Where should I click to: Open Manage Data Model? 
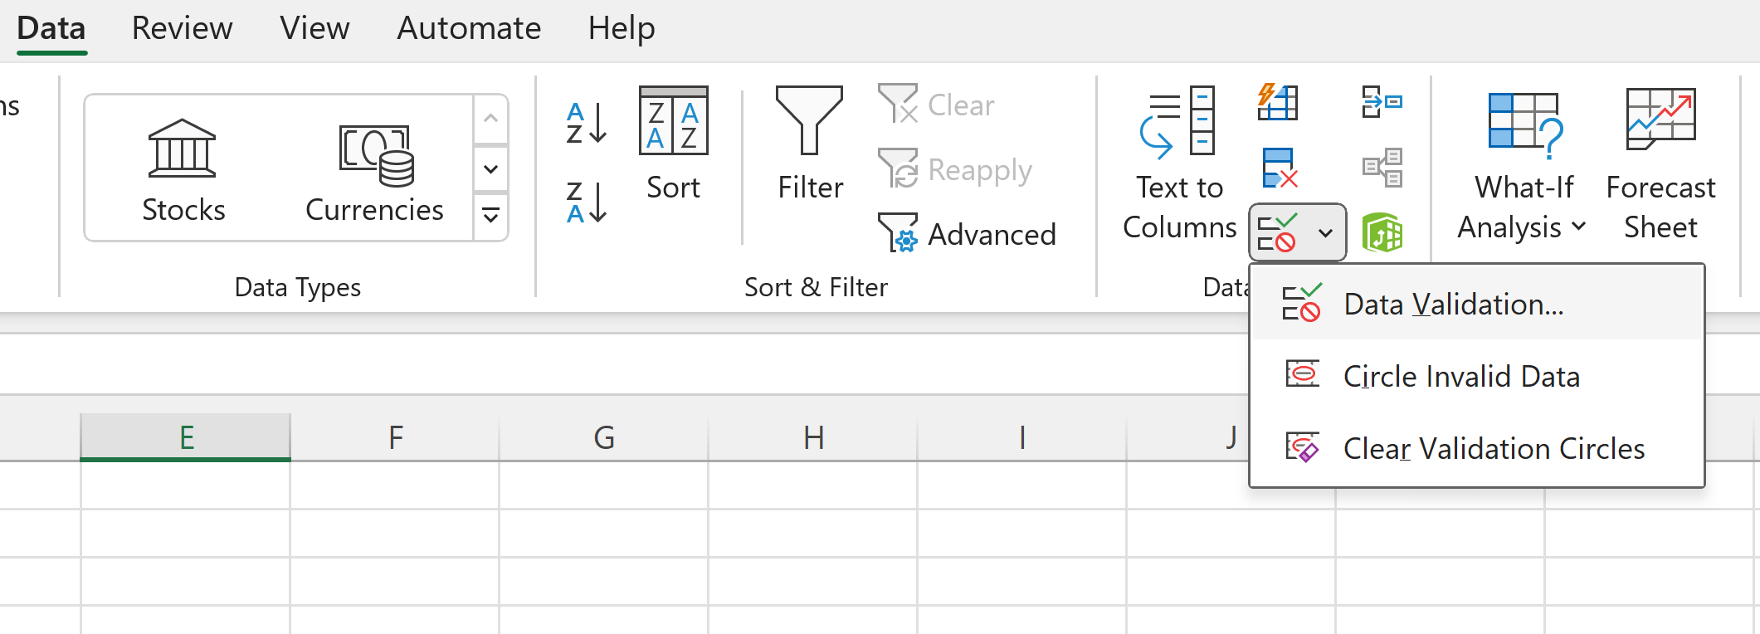(1382, 233)
